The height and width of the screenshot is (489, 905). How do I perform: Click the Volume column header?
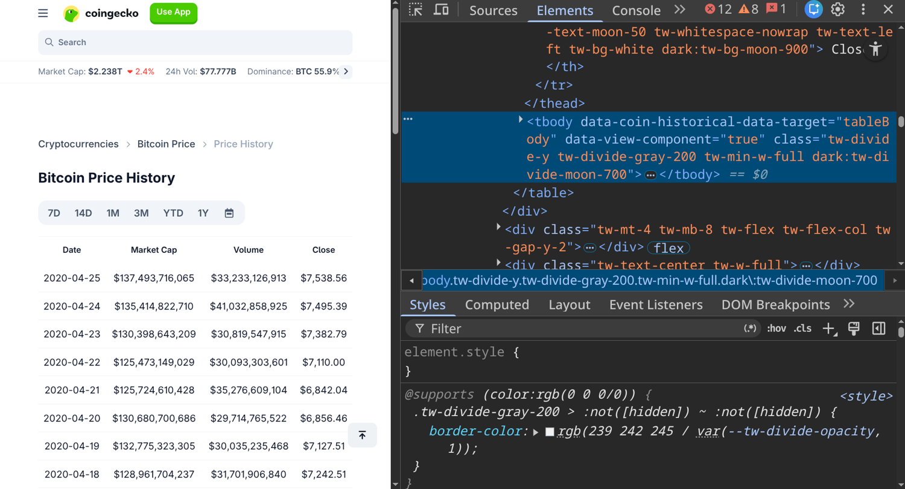[249, 250]
